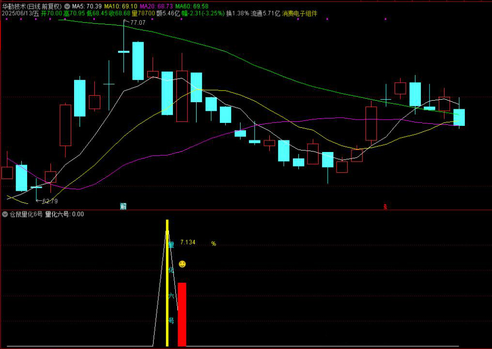
Task: Select the yellow vertical 量化六号 signal line
Action: tap(168, 283)
